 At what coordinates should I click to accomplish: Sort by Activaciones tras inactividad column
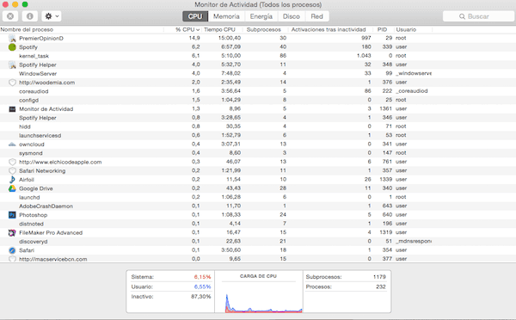click(x=329, y=29)
